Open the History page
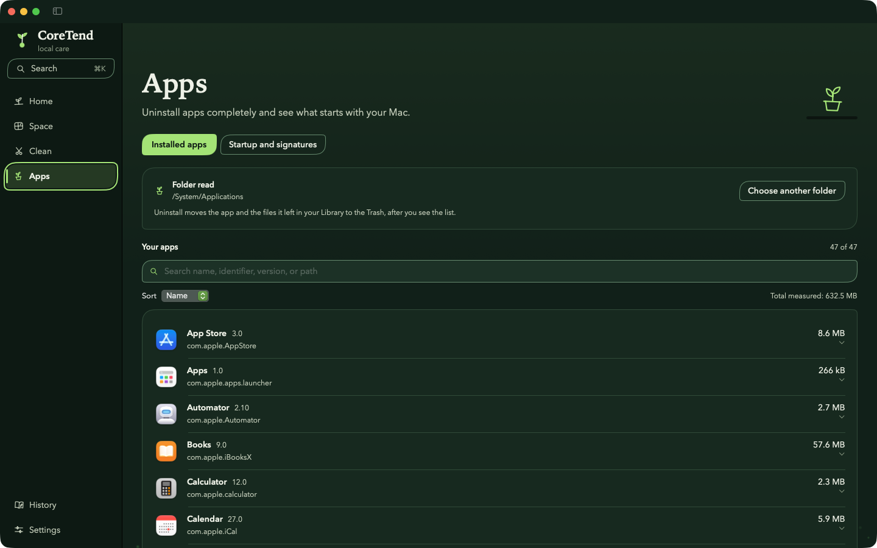This screenshot has height=548, width=877. tap(61, 505)
